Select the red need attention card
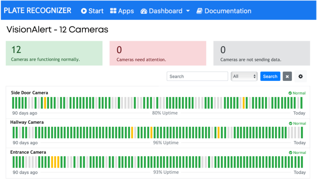The width and height of the screenshot is (317, 180). tap(158, 53)
